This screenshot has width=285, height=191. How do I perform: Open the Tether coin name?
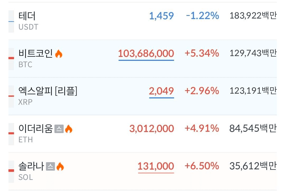point(27,16)
